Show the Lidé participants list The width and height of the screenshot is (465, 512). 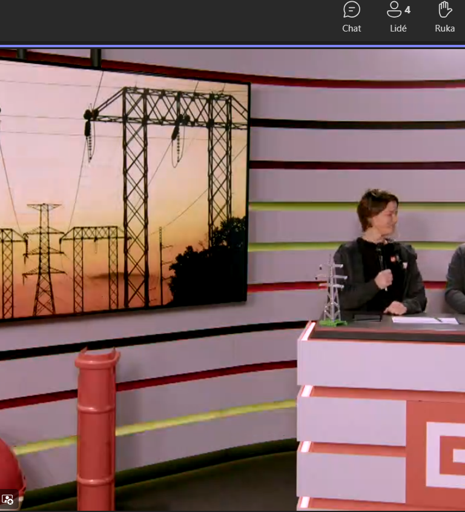point(398,18)
